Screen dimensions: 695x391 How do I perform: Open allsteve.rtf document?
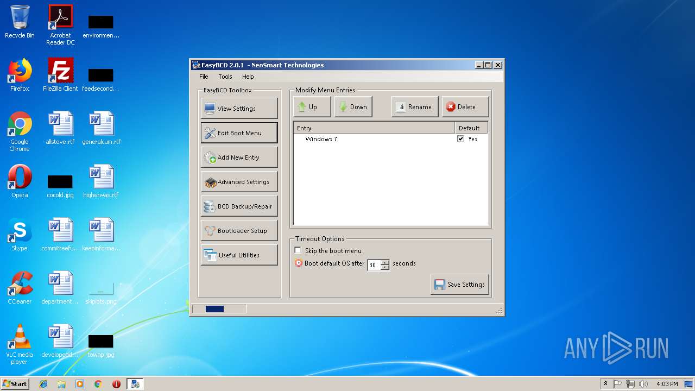60,128
